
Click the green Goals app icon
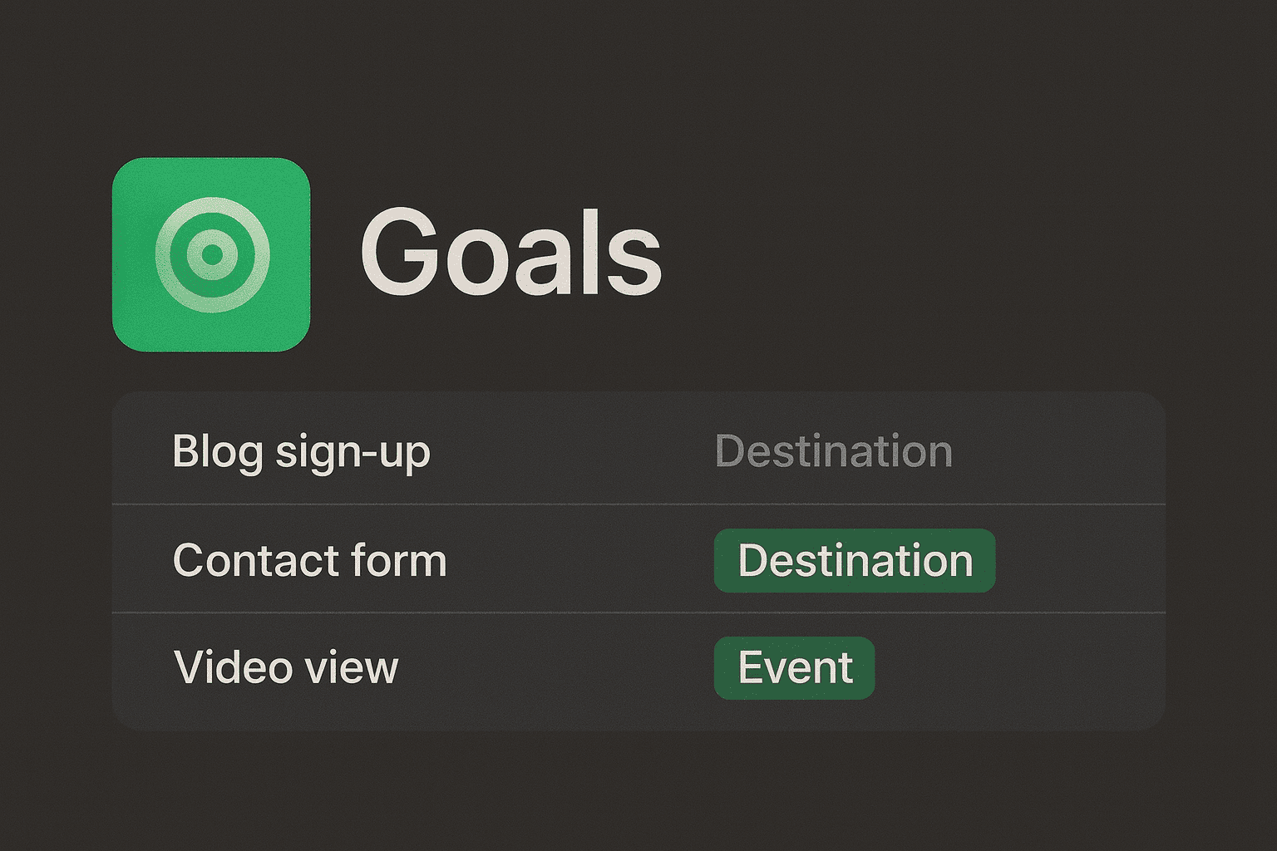point(211,254)
